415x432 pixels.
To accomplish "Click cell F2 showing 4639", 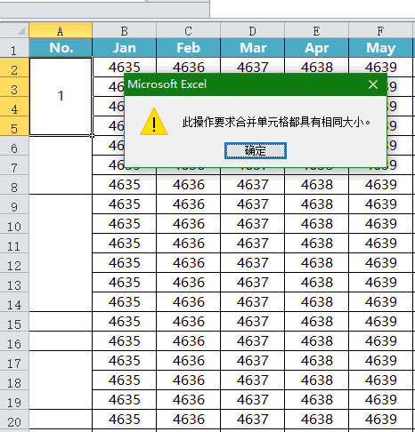I will click(381, 67).
